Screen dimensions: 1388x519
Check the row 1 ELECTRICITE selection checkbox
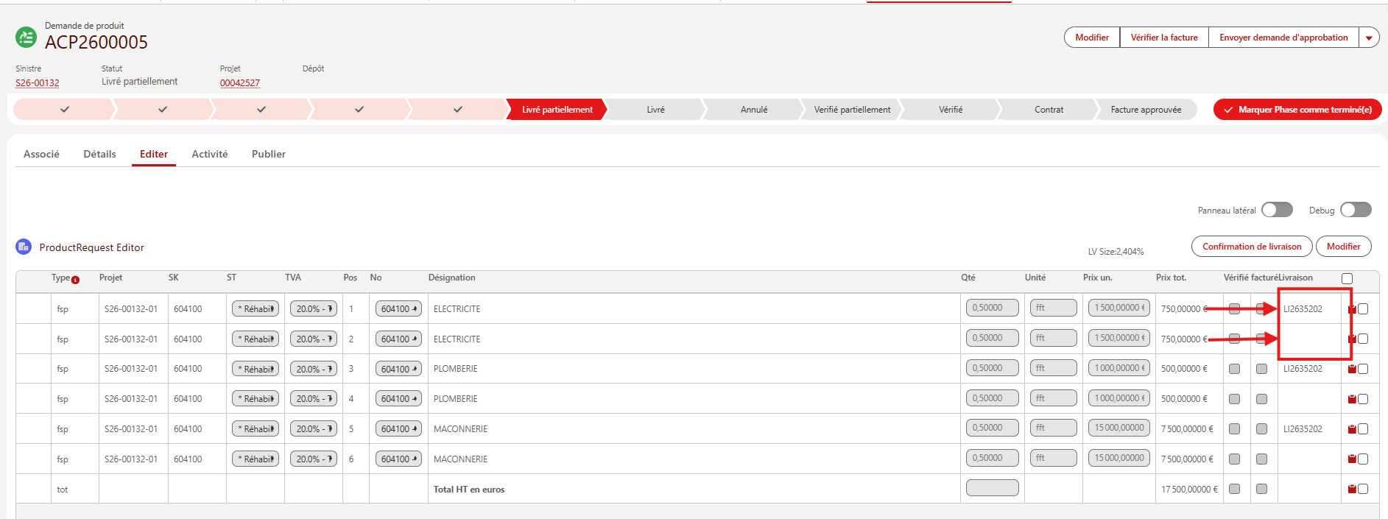(1363, 309)
